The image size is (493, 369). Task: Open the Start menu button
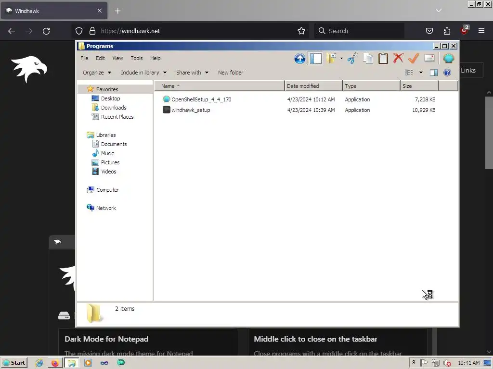pyautogui.click(x=14, y=363)
